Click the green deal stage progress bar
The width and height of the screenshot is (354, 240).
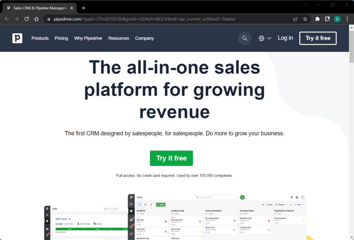coord(91,229)
